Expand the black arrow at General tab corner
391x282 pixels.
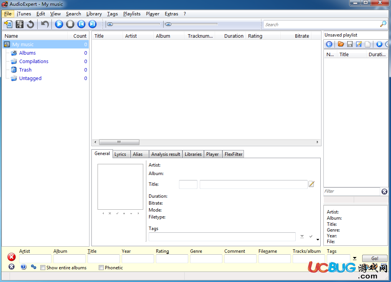click(x=318, y=240)
